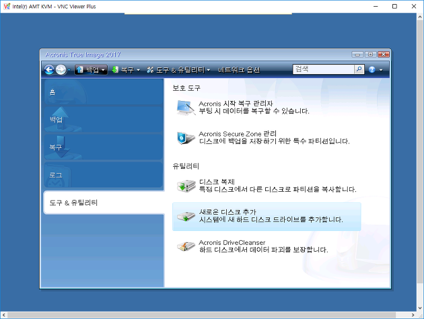Expand the help dropdown arrow
The width and height of the screenshot is (424, 319).
(381, 70)
